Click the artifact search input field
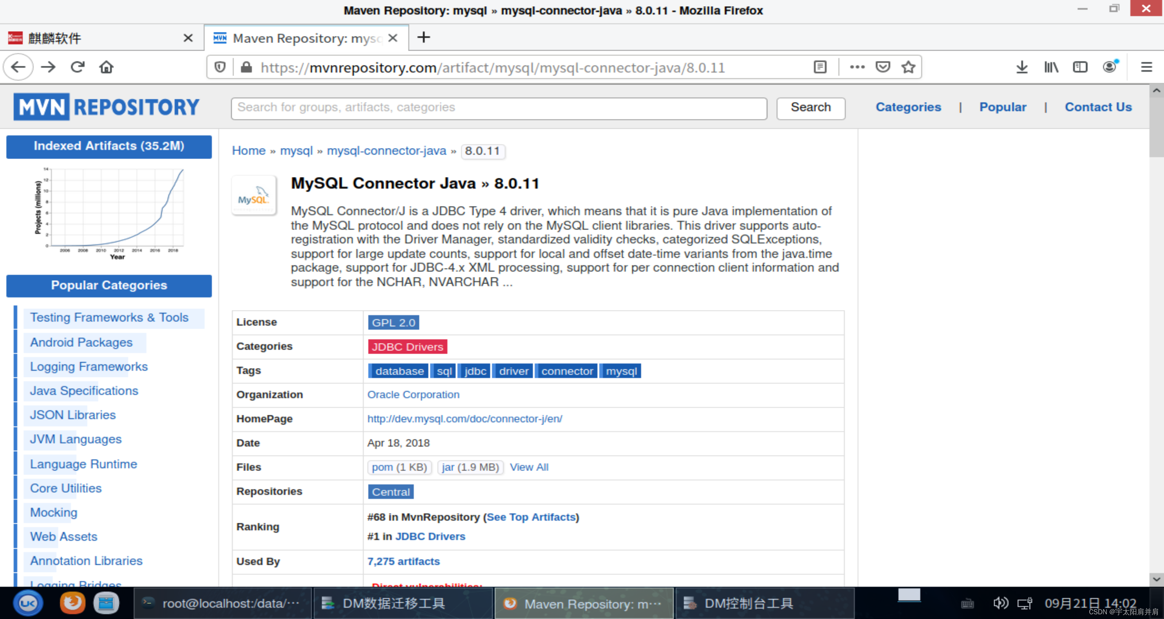The width and height of the screenshot is (1164, 619). tap(498, 108)
